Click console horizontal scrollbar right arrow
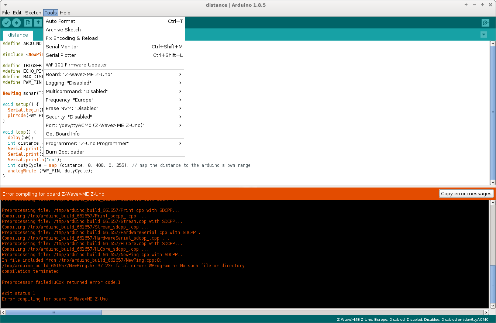This screenshot has height=323, width=496. coord(487,312)
